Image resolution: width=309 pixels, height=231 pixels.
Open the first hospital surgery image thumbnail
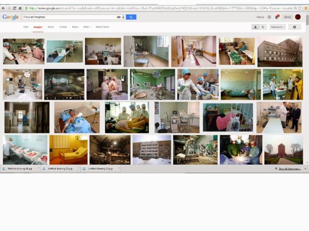click(x=23, y=51)
